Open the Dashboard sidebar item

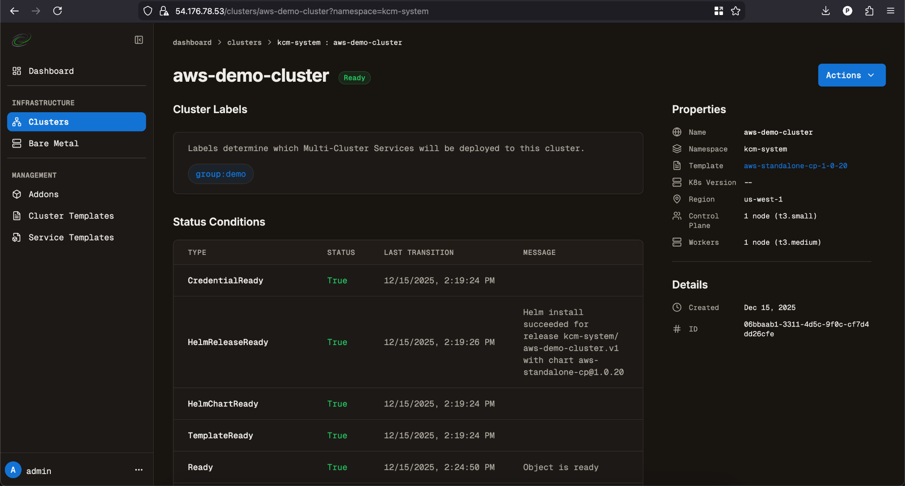[51, 71]
